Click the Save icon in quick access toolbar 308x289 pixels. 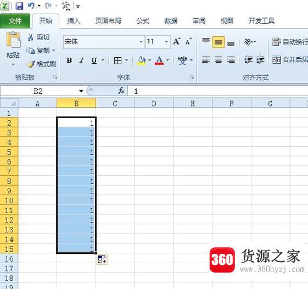click(19, 6)
